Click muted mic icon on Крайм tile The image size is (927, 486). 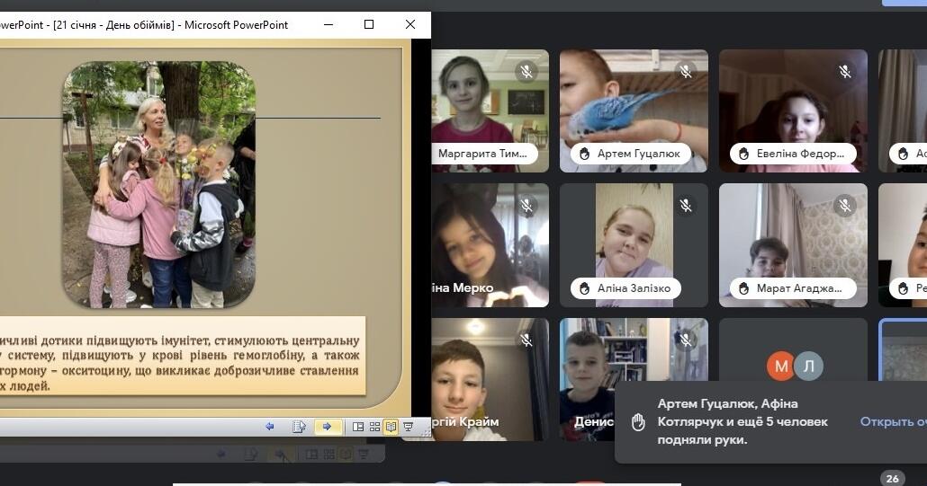(x=526, y=340)
